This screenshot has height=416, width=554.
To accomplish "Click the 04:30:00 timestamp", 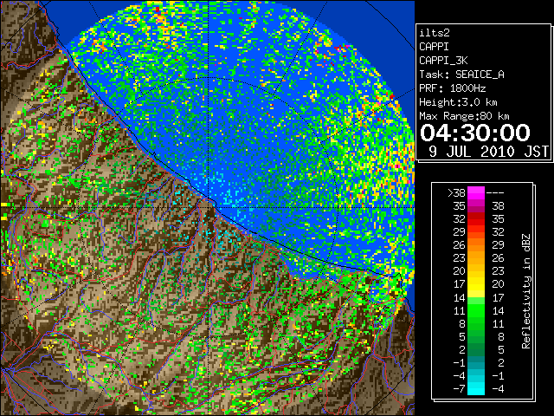I will pyautogui.click(x=475, y=133).
